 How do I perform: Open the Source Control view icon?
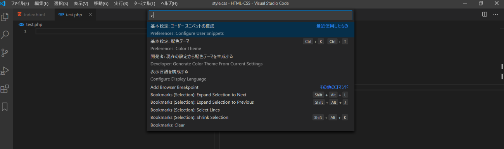pyautogui.click(x=5, y=53)
